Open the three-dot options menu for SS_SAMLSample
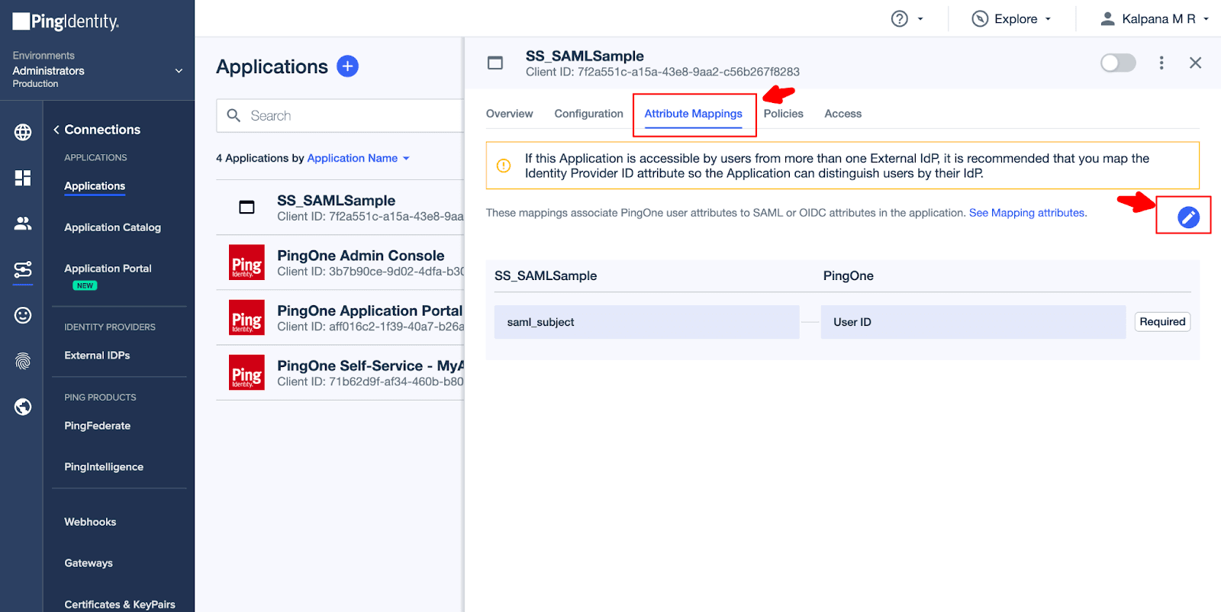Image resolution: width=1221 pixels, height=612 pixels. tap(1161, 63)
